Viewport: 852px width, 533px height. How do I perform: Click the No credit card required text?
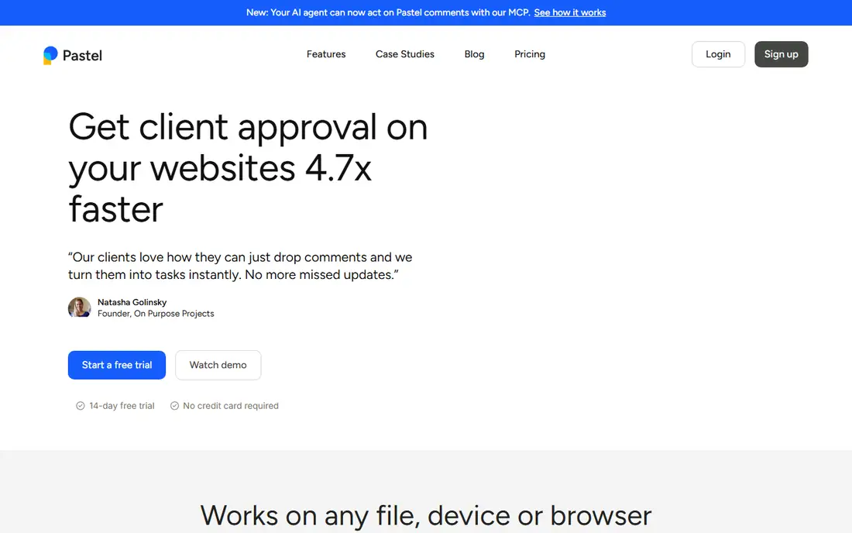click(231, 406)
